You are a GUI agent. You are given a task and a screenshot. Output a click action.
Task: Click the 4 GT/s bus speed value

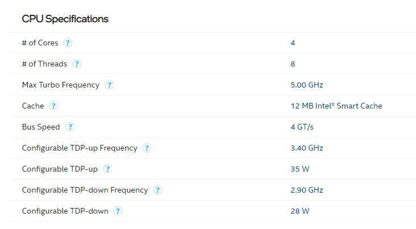pyautogui.click(x=301, y=127)
